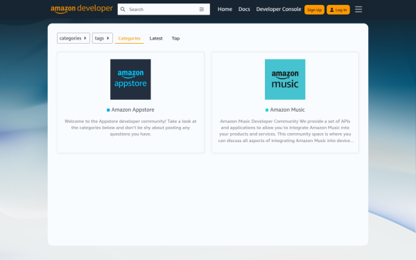Click the blue square beside Amazon Appstore

(x=108, y=110)
